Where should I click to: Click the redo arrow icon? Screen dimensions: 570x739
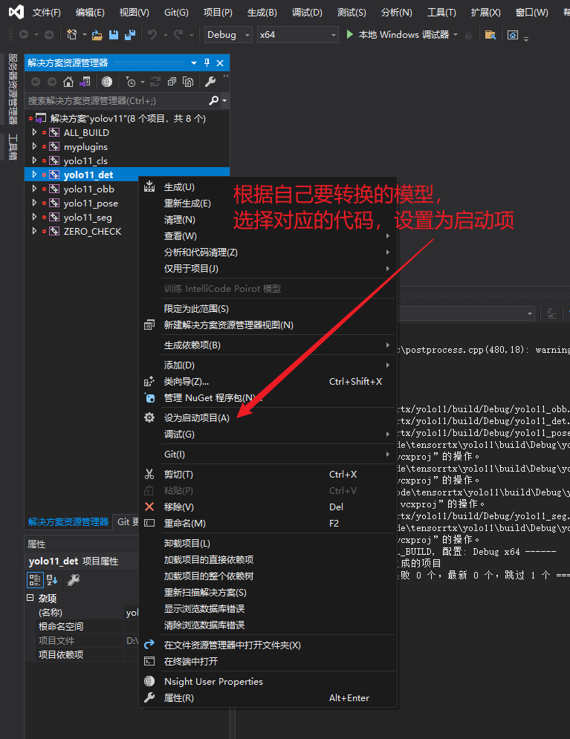point(178,34)
